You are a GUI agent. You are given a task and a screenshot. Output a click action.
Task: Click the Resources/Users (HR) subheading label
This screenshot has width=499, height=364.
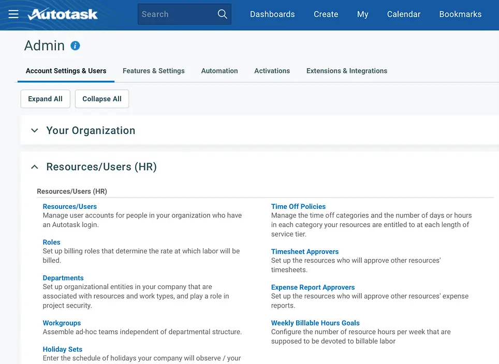(x=72, y=191)
